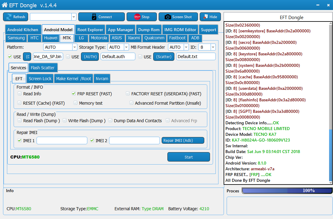Switch to the Flash Scatter tab

(x=43, y=68)
